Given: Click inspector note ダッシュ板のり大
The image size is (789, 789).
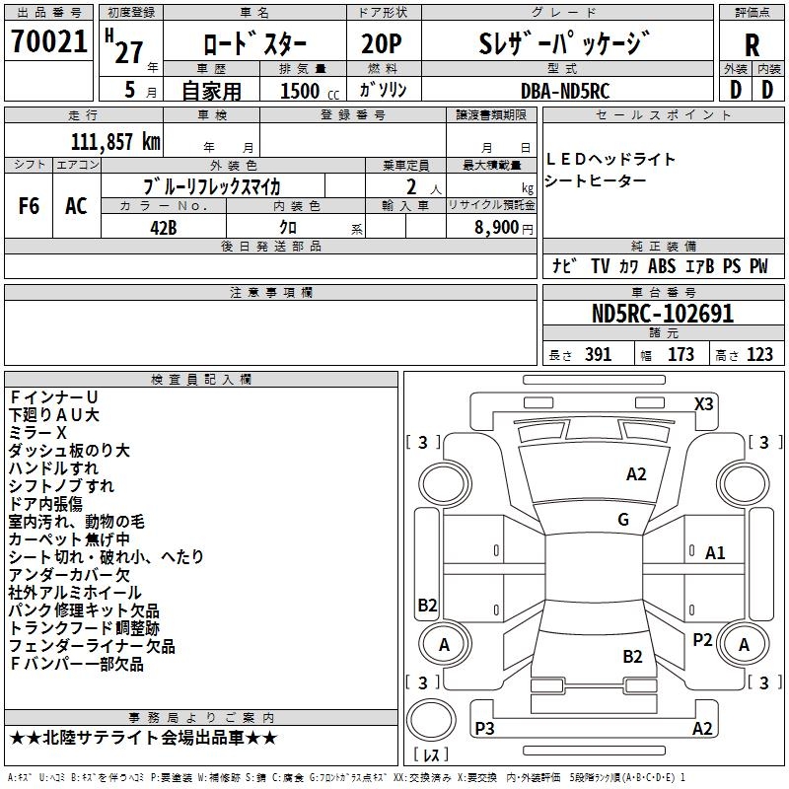Looking at the screenshot, I should [x=69, y=451].
